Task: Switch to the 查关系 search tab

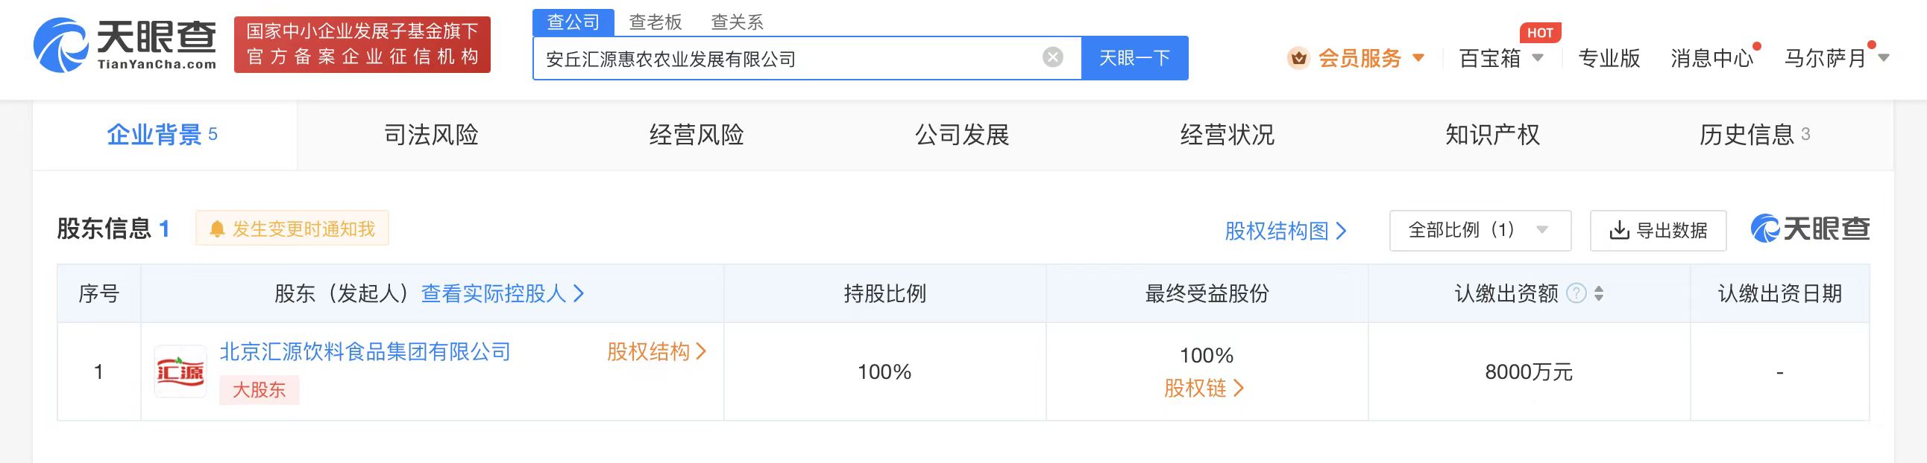Action: click(x=737, y=22)
